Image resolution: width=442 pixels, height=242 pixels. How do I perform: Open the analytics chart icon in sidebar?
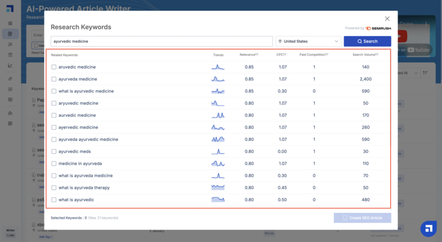click(x=10, y=66)
